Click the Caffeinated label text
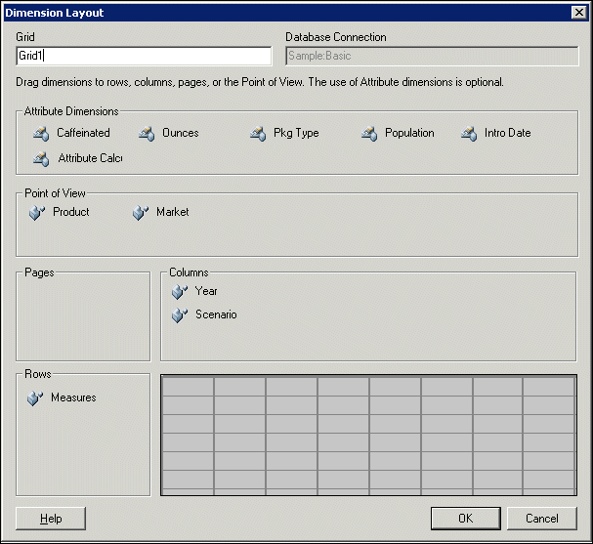Viewport: 593px width, 544px height. coord(84,133)
